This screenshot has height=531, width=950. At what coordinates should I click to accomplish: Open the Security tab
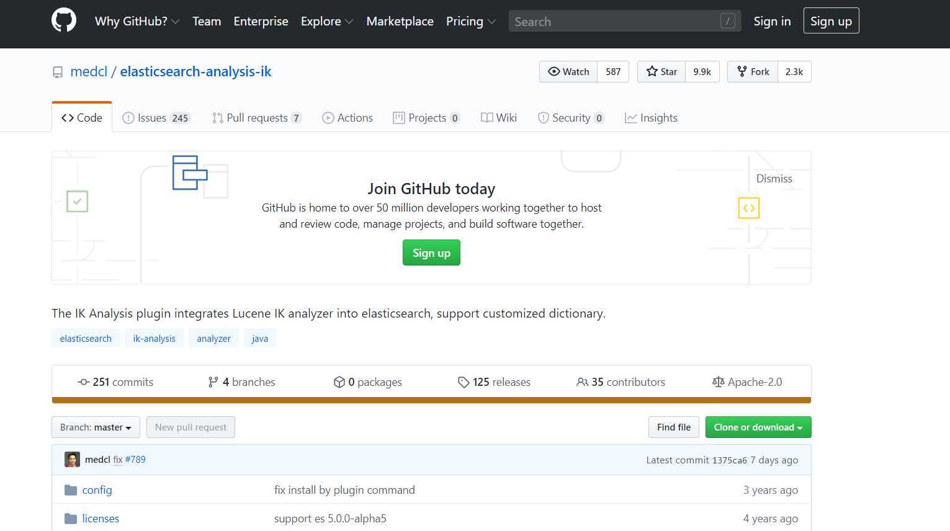click(571, 118)
